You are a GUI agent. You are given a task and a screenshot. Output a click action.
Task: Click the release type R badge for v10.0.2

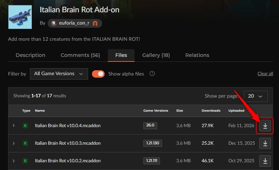pyautogui.click(x=25, y=161)
